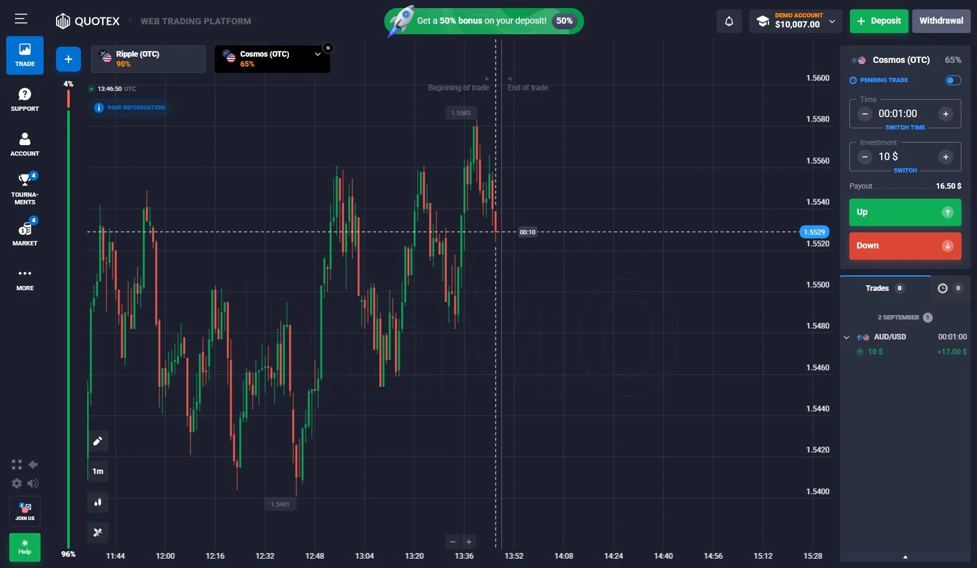Viewport: 977px width, 568px height.
Task: Select the Trade sidebar item
Action: click(x=25, y=55)
